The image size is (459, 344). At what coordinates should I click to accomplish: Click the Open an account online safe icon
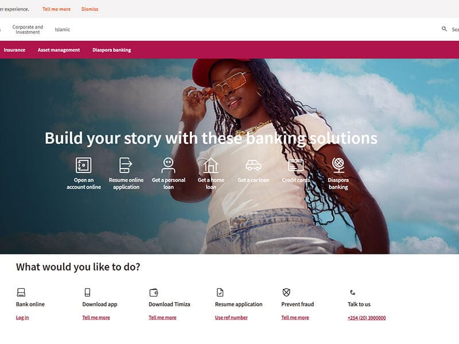coord(83,165)
